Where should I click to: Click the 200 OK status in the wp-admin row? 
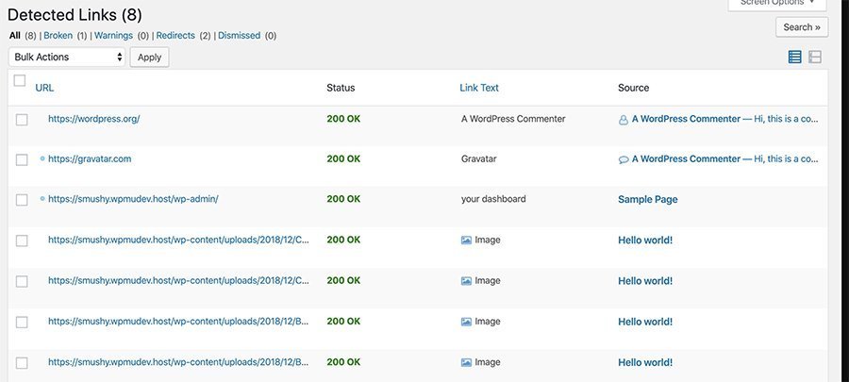[343, 199]
